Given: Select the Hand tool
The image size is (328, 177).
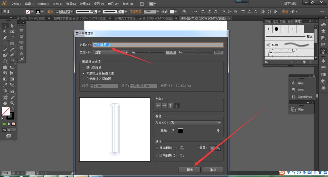Looking at the screenshot, I should pos(5,103).
